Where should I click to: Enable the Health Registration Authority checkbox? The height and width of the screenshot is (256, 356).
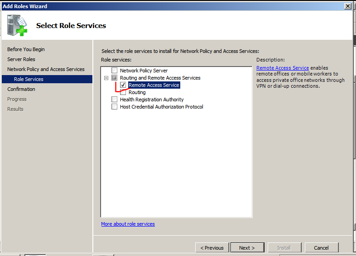coord(114,100)
